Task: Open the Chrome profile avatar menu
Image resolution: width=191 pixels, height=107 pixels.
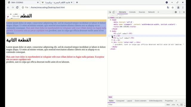Action: click(178, 7)
